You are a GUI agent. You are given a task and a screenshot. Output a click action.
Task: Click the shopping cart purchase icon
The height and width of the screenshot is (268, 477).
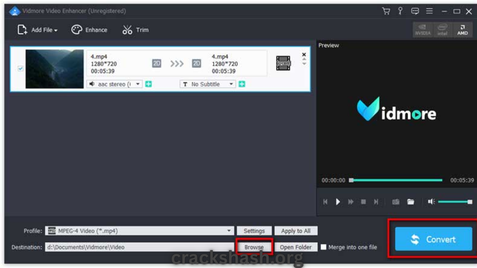386,11
